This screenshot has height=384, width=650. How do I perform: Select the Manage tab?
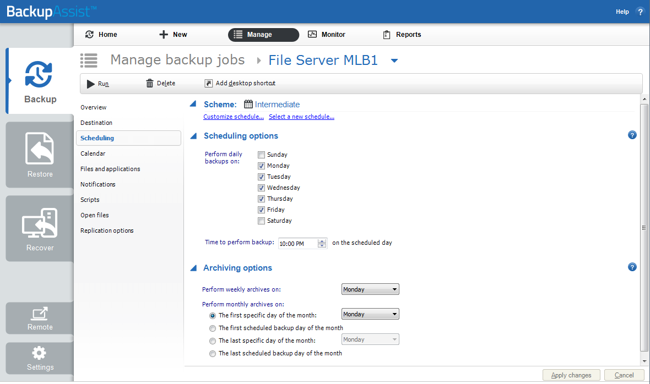[263, 35]
